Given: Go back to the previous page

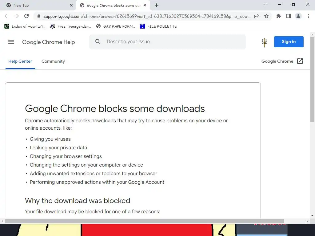Looking at the screenshot, I should 7,16.
